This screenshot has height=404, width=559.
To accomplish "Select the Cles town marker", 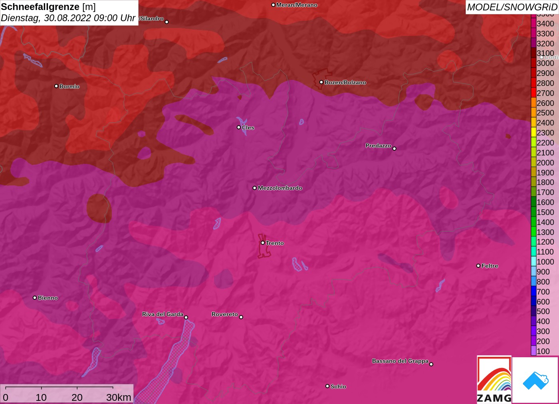I will pyautogui.click(x=239, y=127).
